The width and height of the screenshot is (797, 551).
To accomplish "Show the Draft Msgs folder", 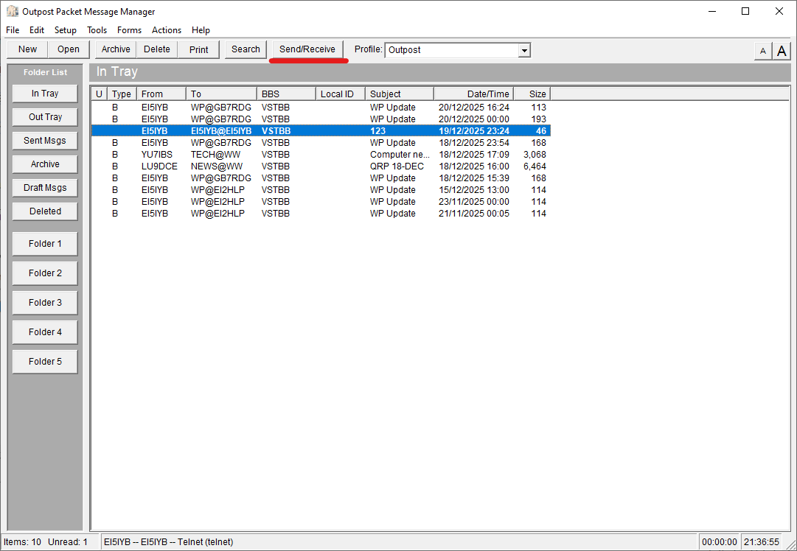I will tap(45, 188).
